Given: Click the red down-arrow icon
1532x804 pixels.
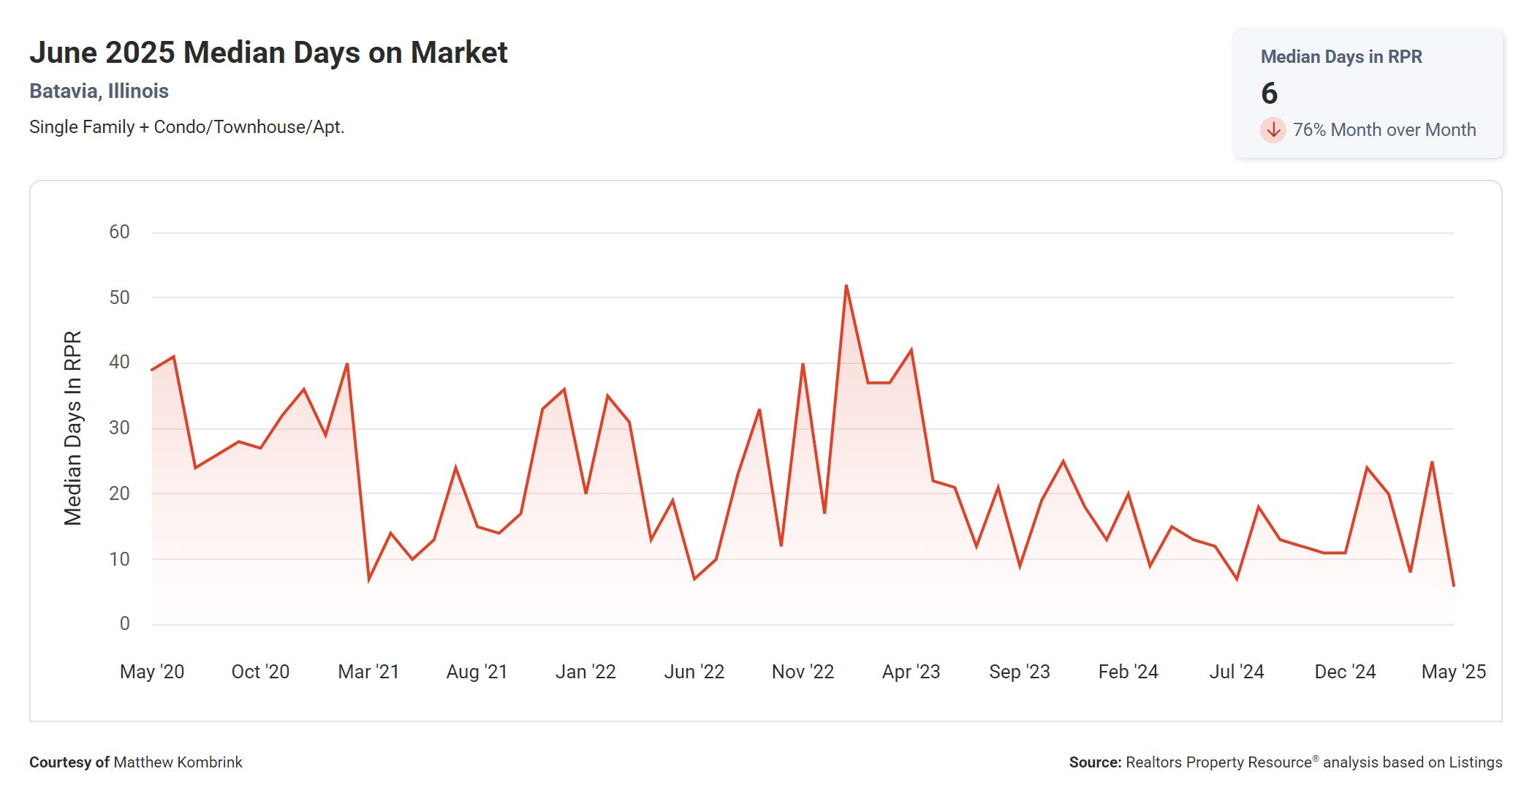Looking at the screenshot, I should click(x=1273, y=130).
